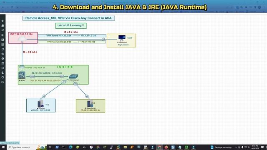Image resolution: width=267 pixels, height=150 pixels.
Task: Toggle night mode with the moon icon
Action: 3,72
